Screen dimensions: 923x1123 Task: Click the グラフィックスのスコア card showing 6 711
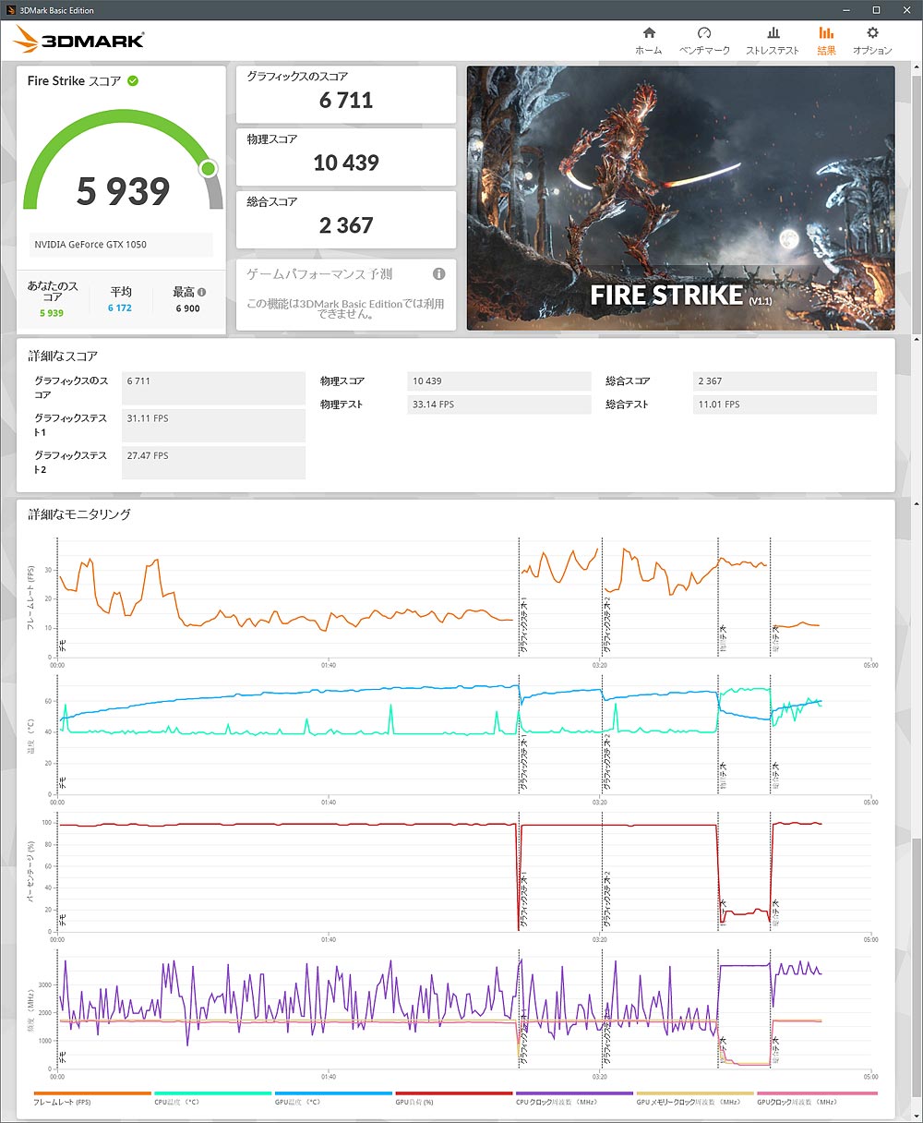[346, 94]
